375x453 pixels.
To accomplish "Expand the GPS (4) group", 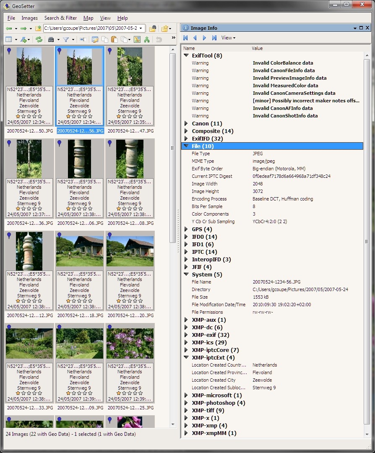I will point(186,229).
